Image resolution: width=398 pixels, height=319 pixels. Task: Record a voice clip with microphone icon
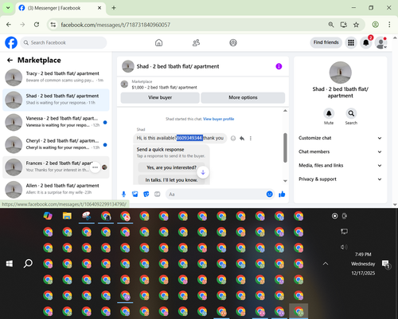click(x=123, y=195)
